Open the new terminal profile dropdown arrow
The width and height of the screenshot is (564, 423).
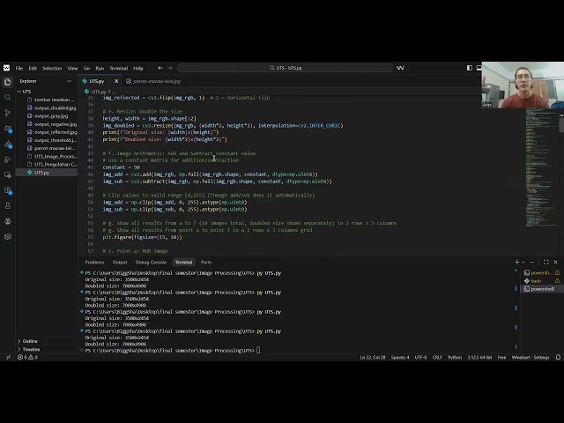tap(523, 263)
